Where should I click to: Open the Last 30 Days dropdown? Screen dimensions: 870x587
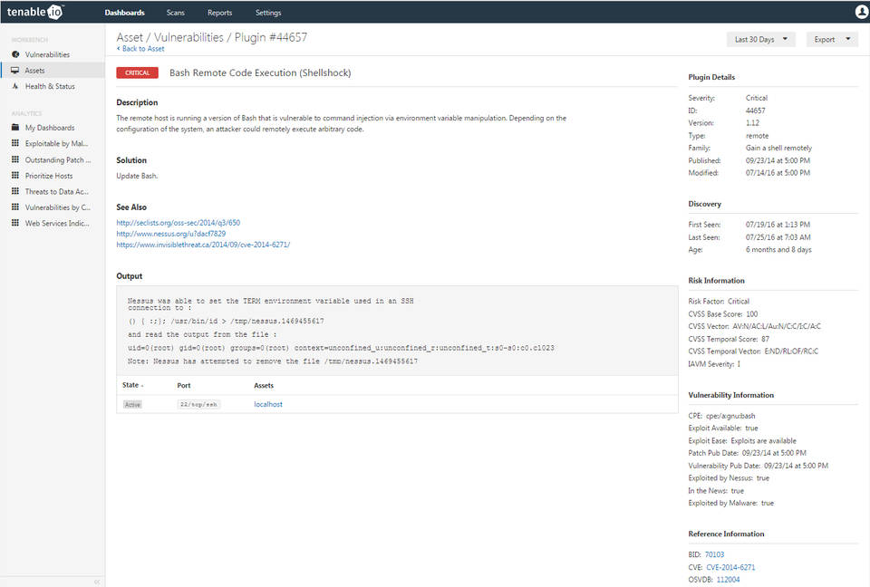(760, 40)
